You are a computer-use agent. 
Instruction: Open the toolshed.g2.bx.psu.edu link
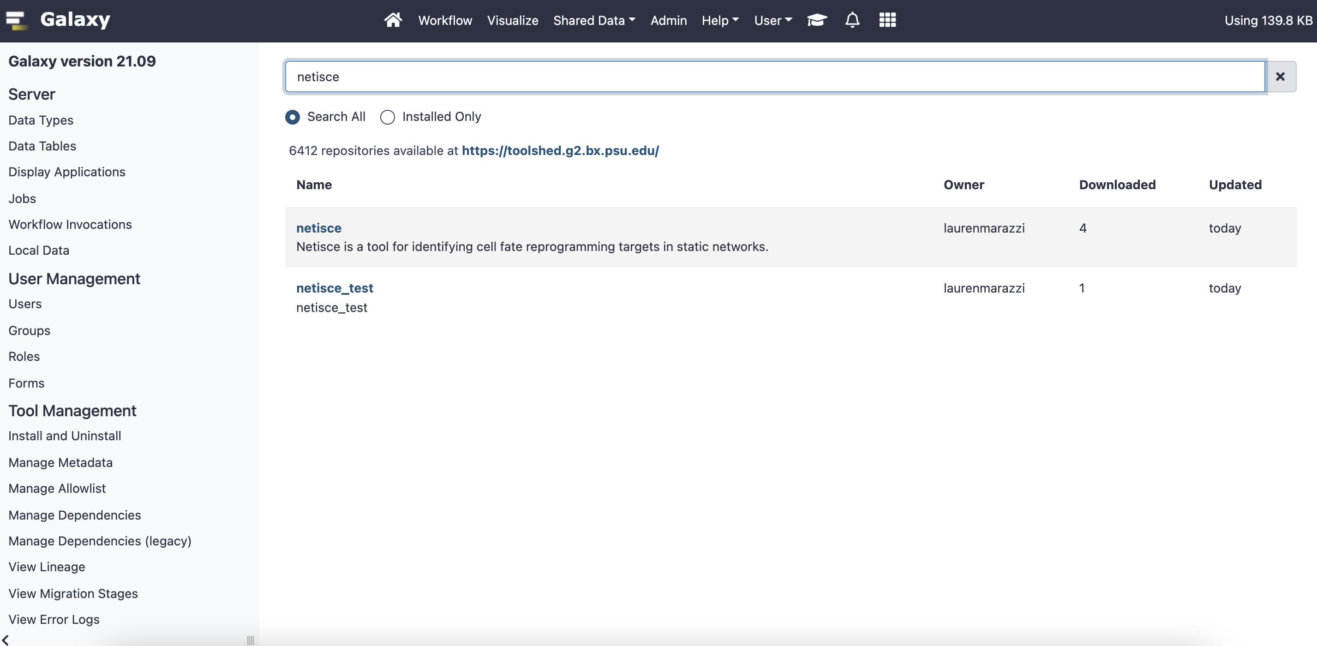click(x=560, y=151)
